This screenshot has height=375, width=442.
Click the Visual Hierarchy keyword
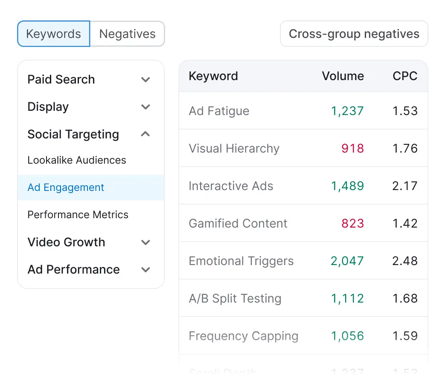[234, 149]
